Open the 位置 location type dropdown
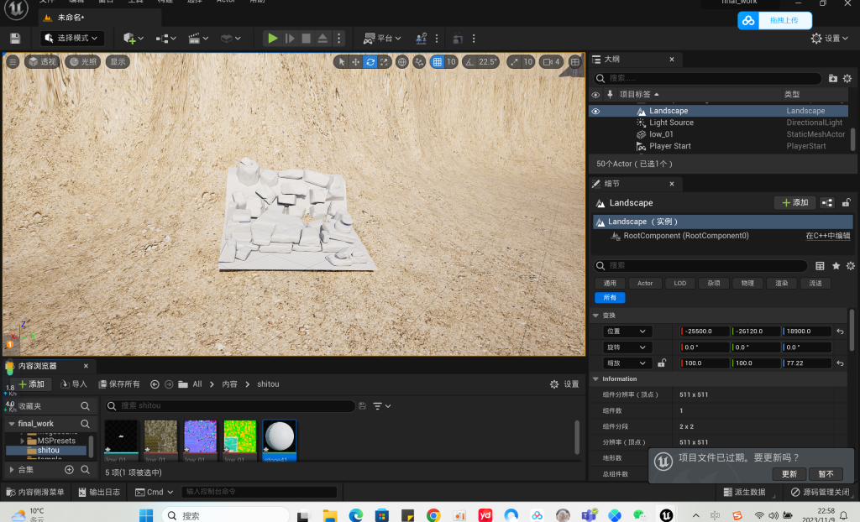The image size is (860, 522). click(627, 331)
